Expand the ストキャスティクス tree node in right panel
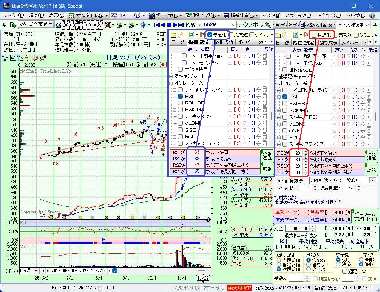Screen dimensions: 380x292 click(279, 144)
